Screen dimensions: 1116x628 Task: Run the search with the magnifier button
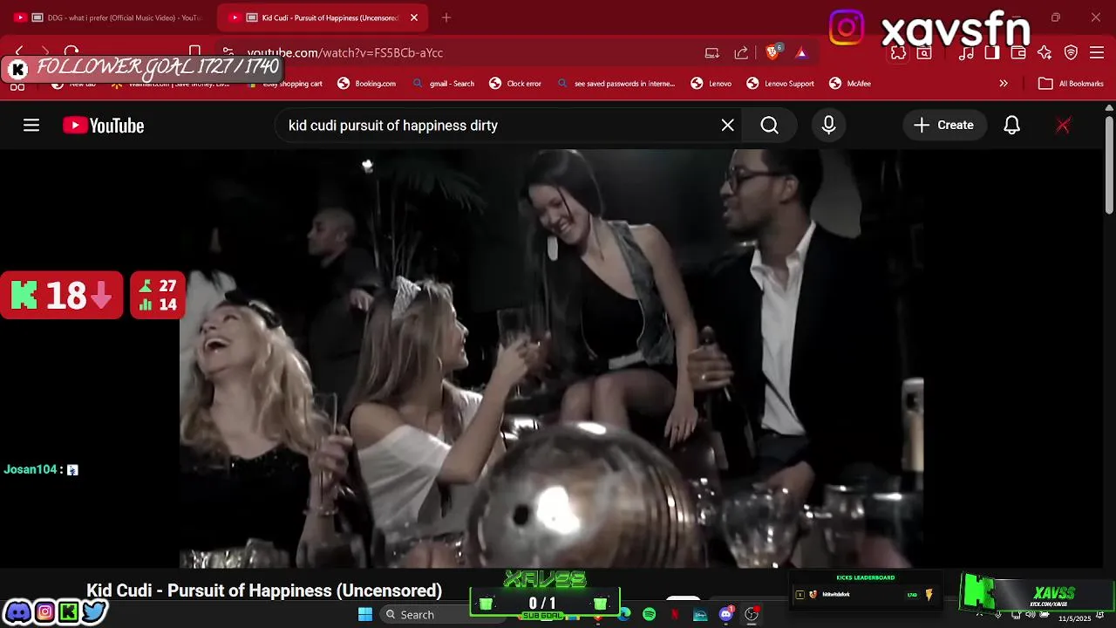click(x=770, y=126)
